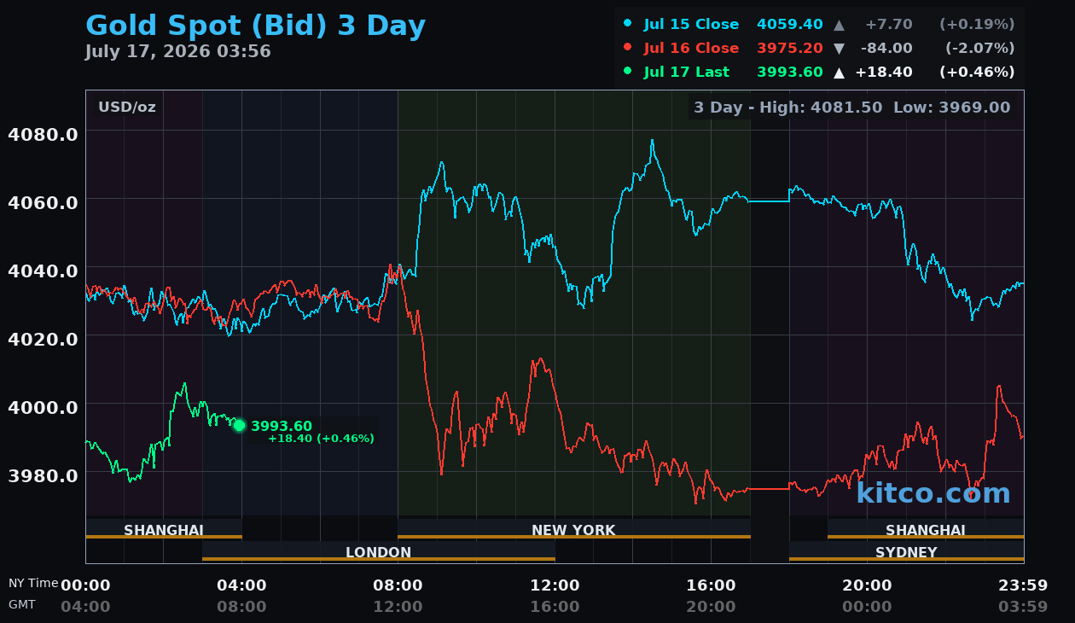Click the 4060.0 price axis label
1075x623 pixels.
(43, 202)
